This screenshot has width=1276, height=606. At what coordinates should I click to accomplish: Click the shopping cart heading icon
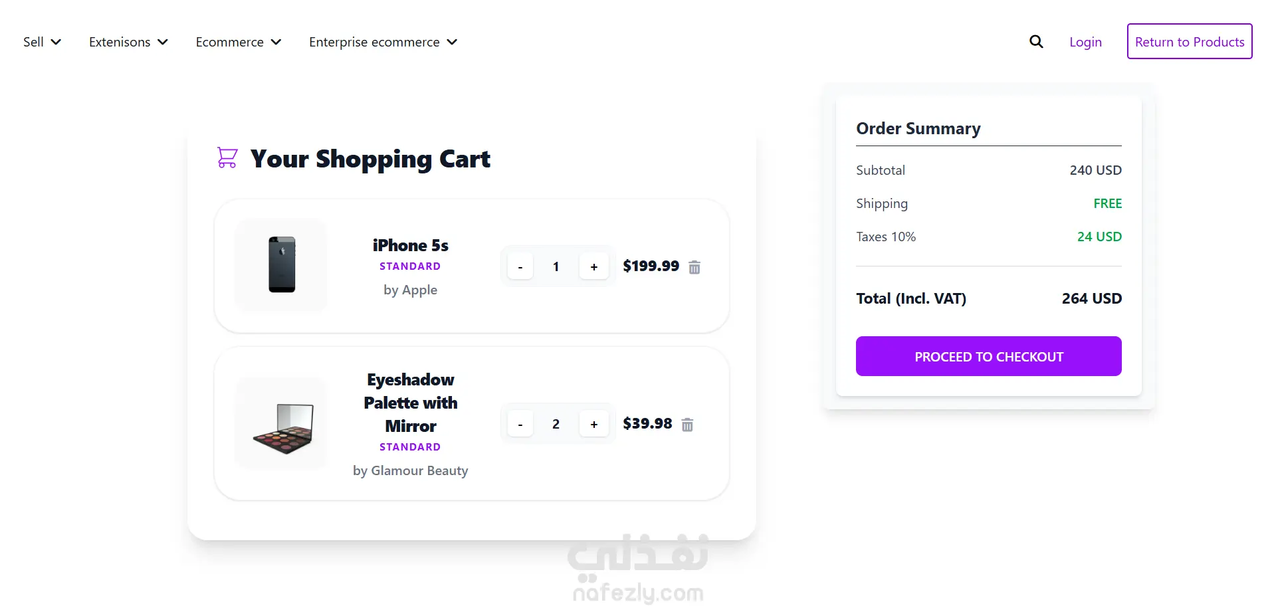pyautogui.click(x=227, y=157)
